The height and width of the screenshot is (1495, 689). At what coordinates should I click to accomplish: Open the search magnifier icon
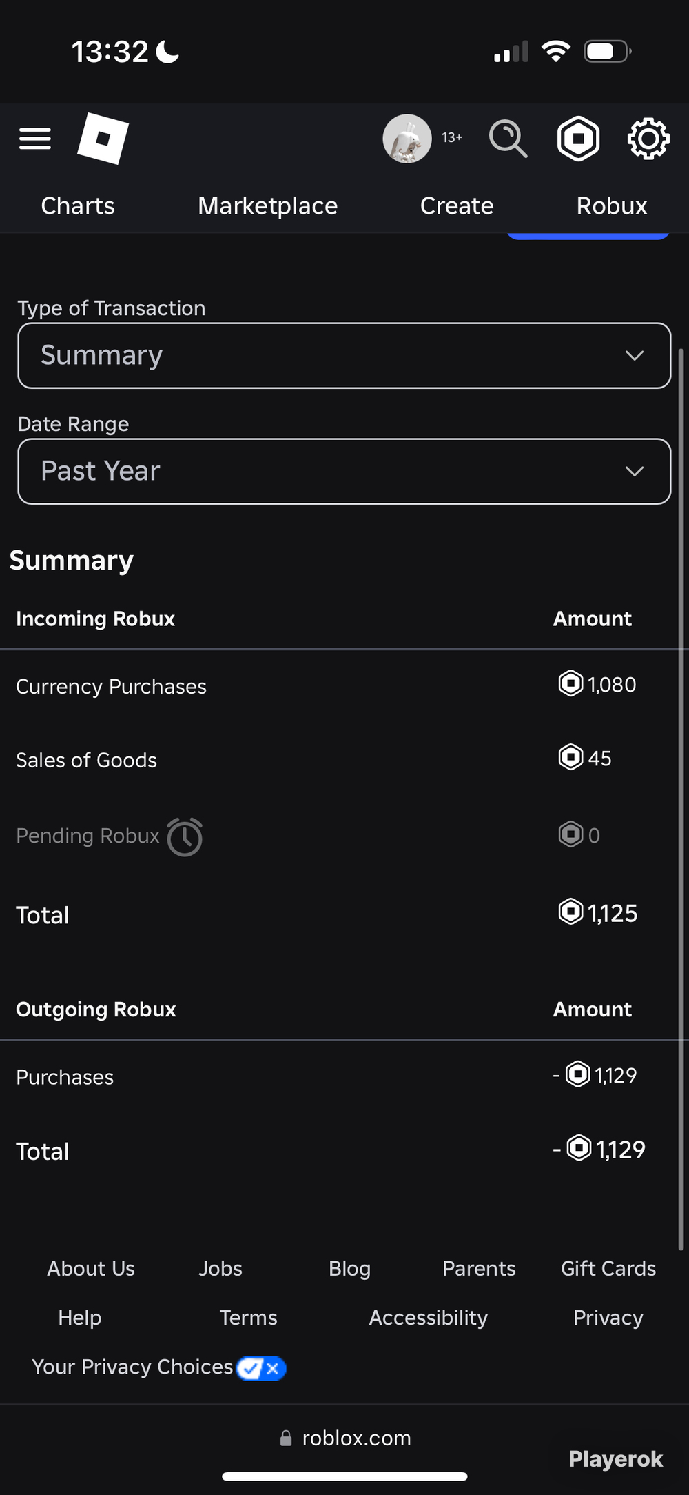tap(508, 139)
